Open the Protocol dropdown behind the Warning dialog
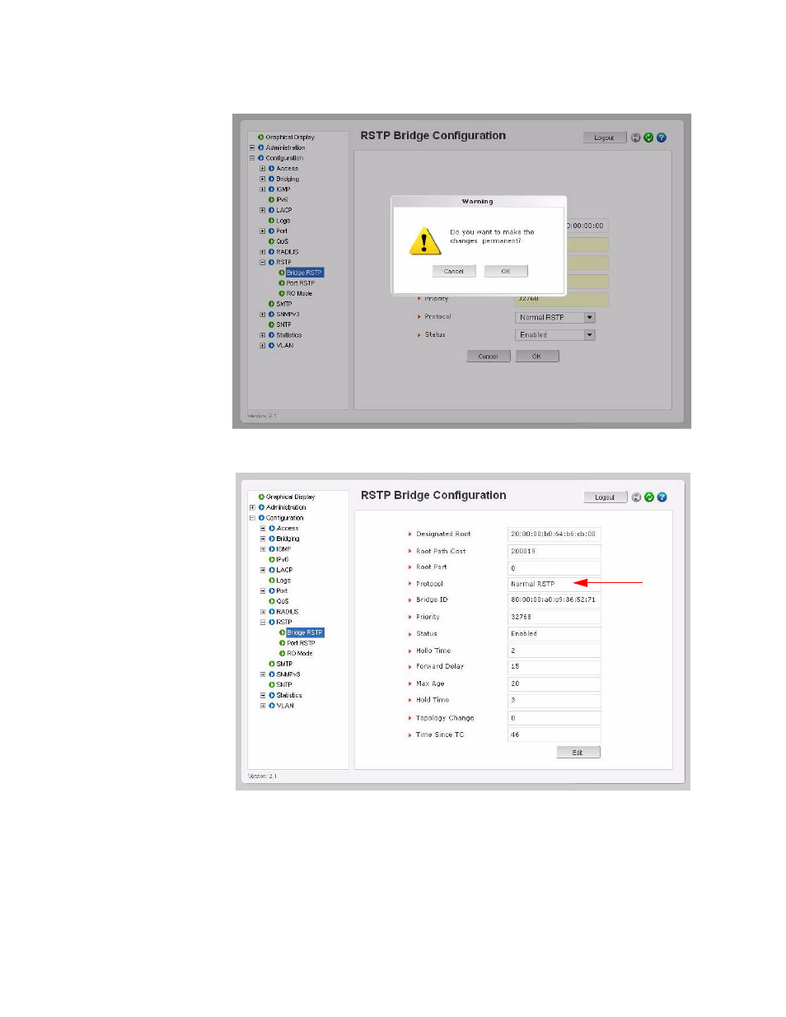This screenshot has width=786, height=1017. 590,317
